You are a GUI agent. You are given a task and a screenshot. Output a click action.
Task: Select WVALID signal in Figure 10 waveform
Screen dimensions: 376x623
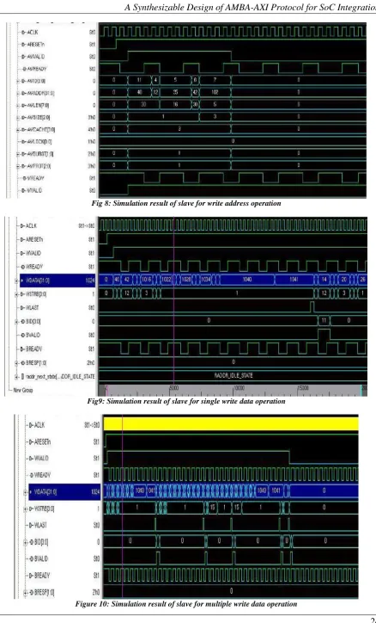pos(41,459)
